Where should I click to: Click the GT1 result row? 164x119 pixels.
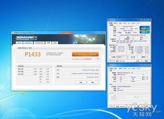(44, 69)
